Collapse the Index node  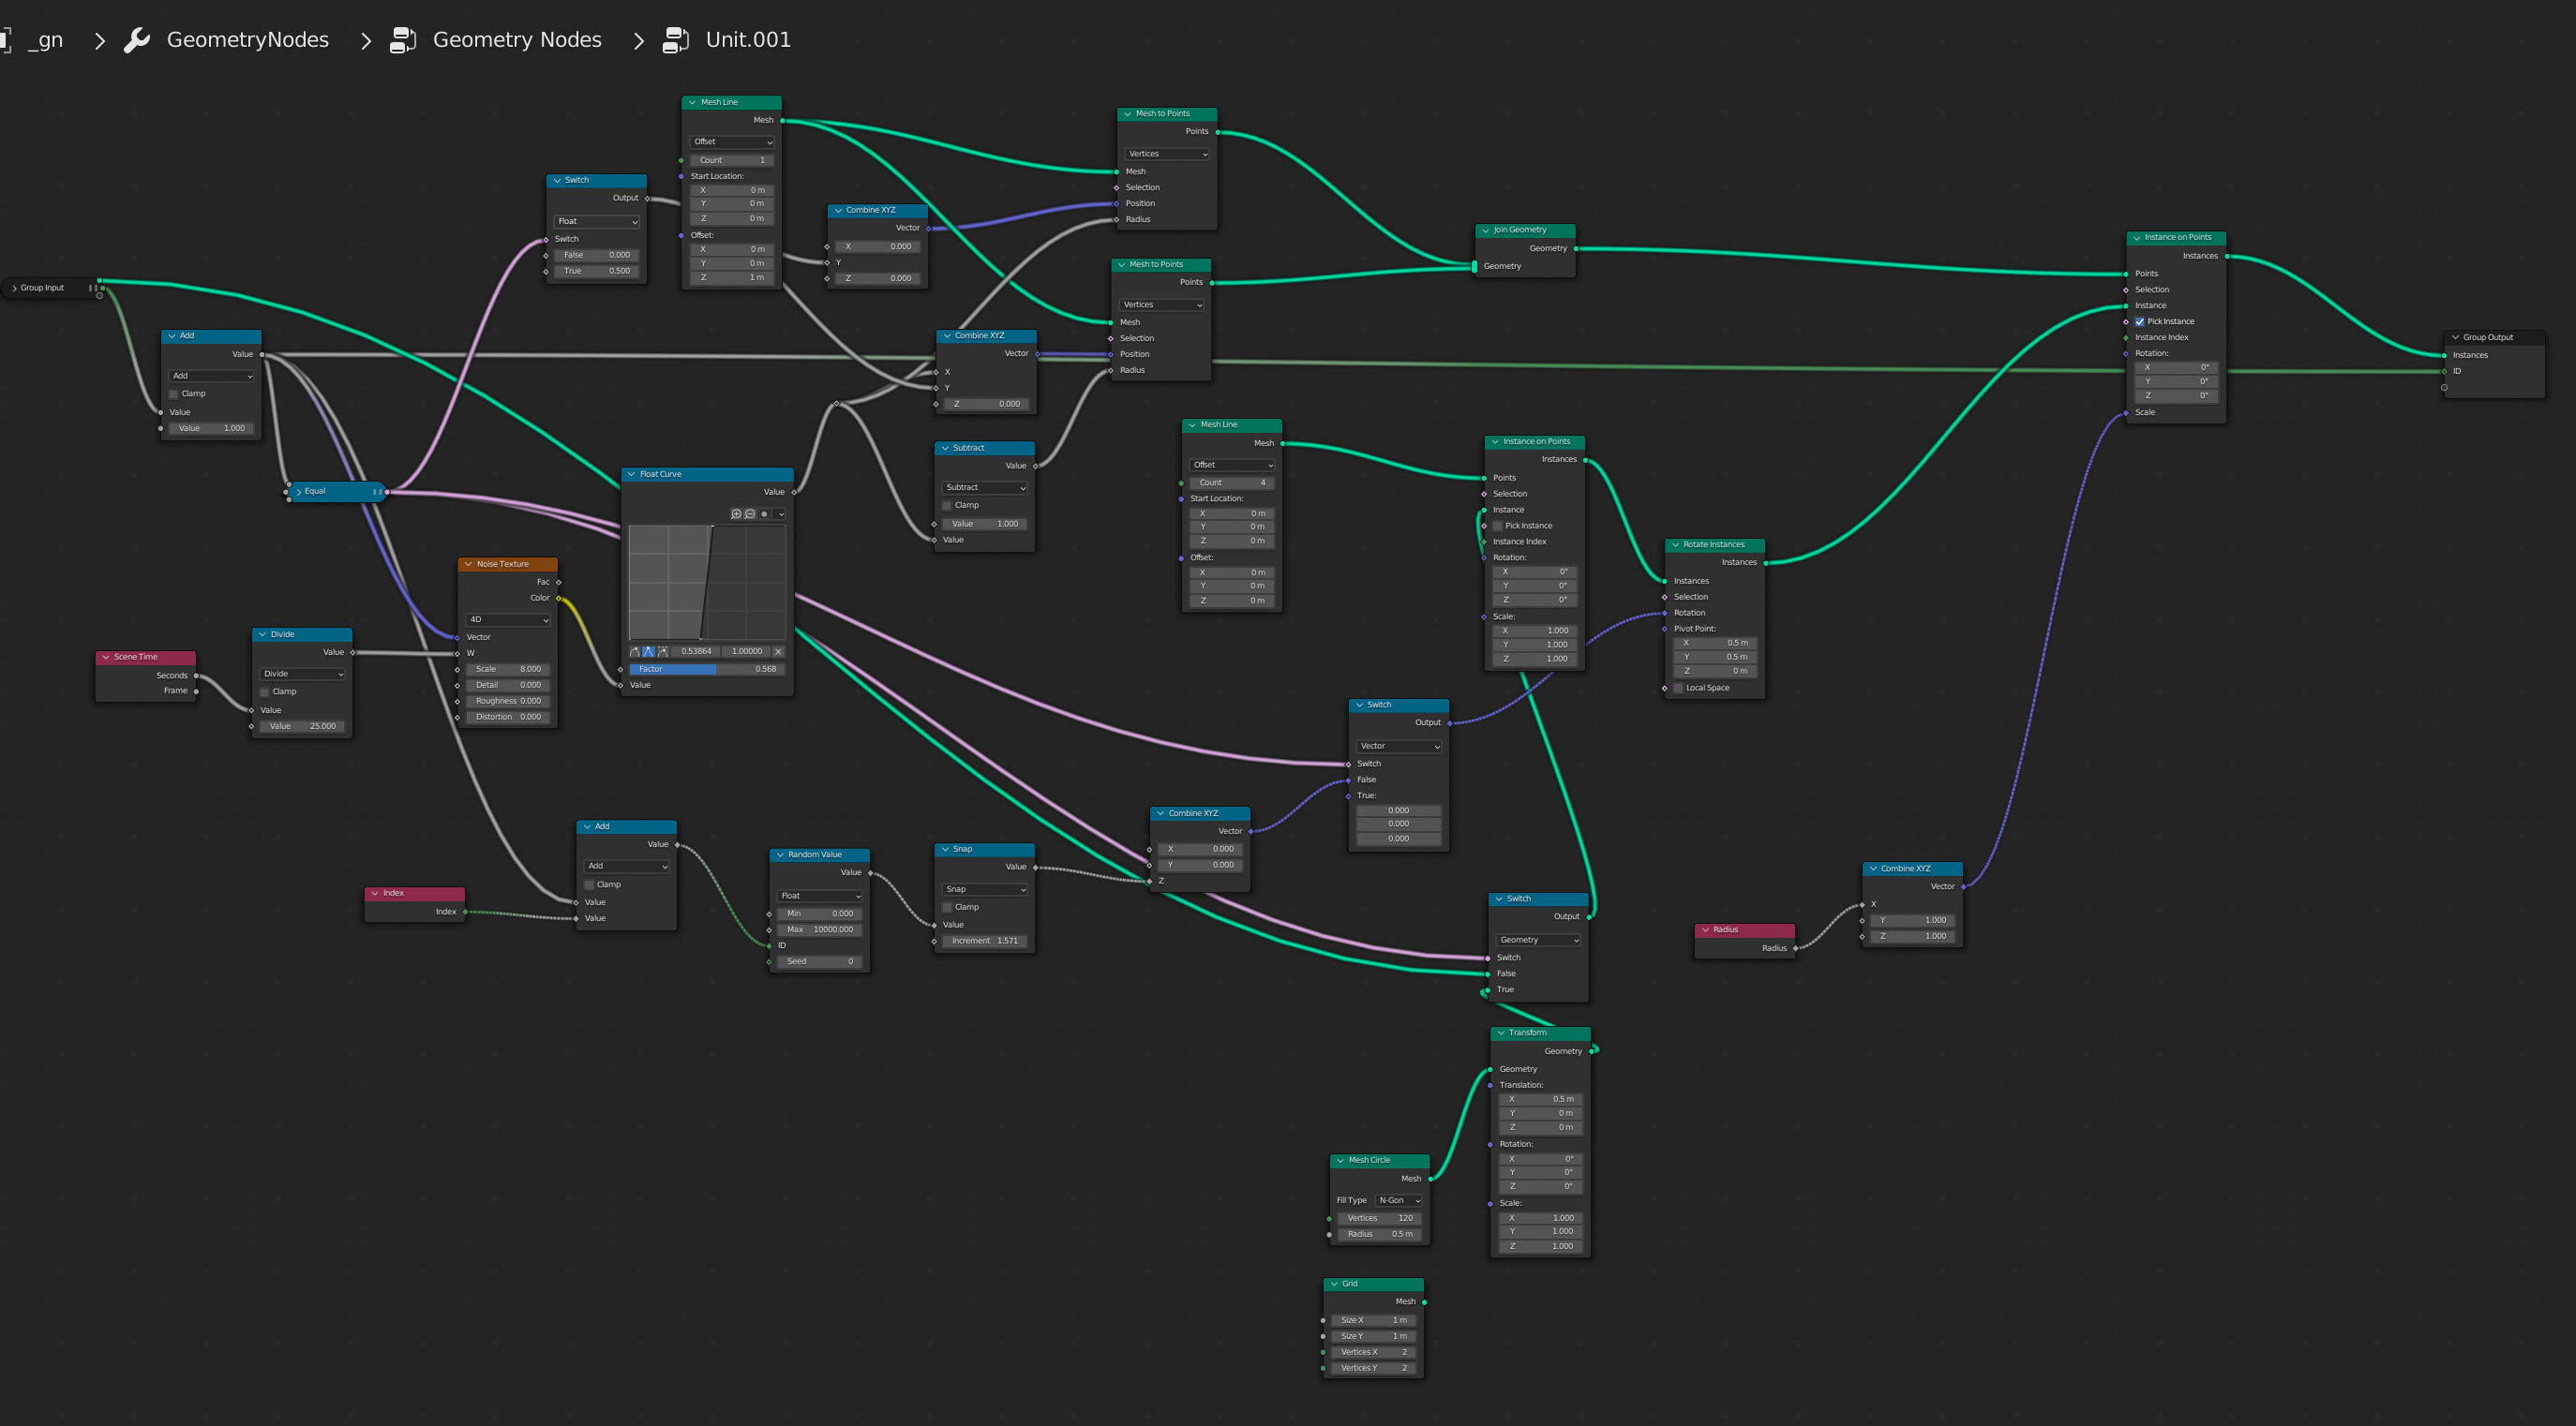[x=375, y=894]
